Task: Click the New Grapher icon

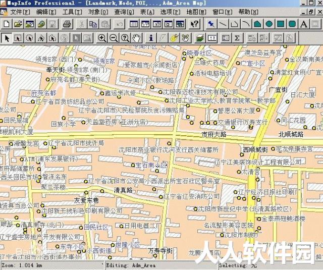Action: 157,24
